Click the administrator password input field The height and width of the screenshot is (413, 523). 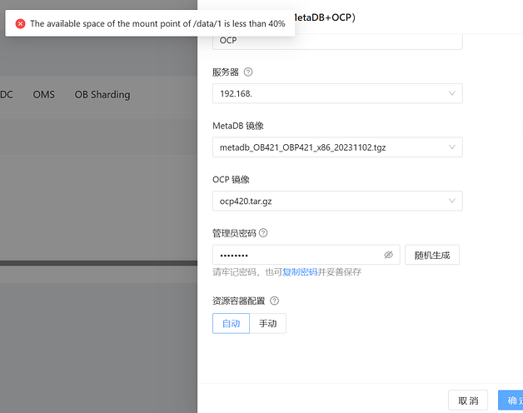[306, 255]
